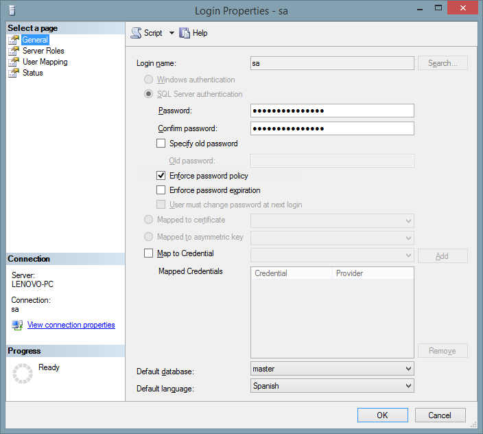Click the connection properties computer icon

pyautogui.click(x=17, y=325)
